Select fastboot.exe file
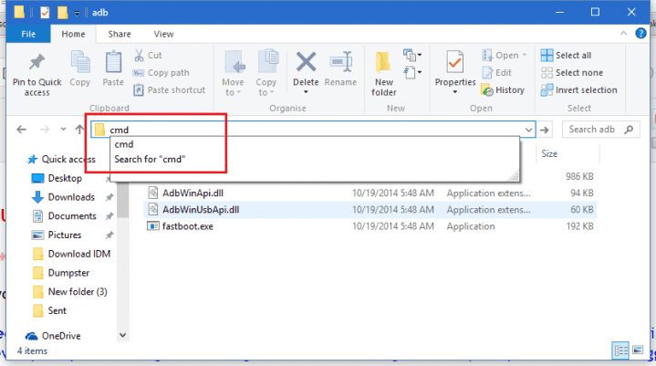Viewport: 656px width, 366px height. click(x=187, y=226)
